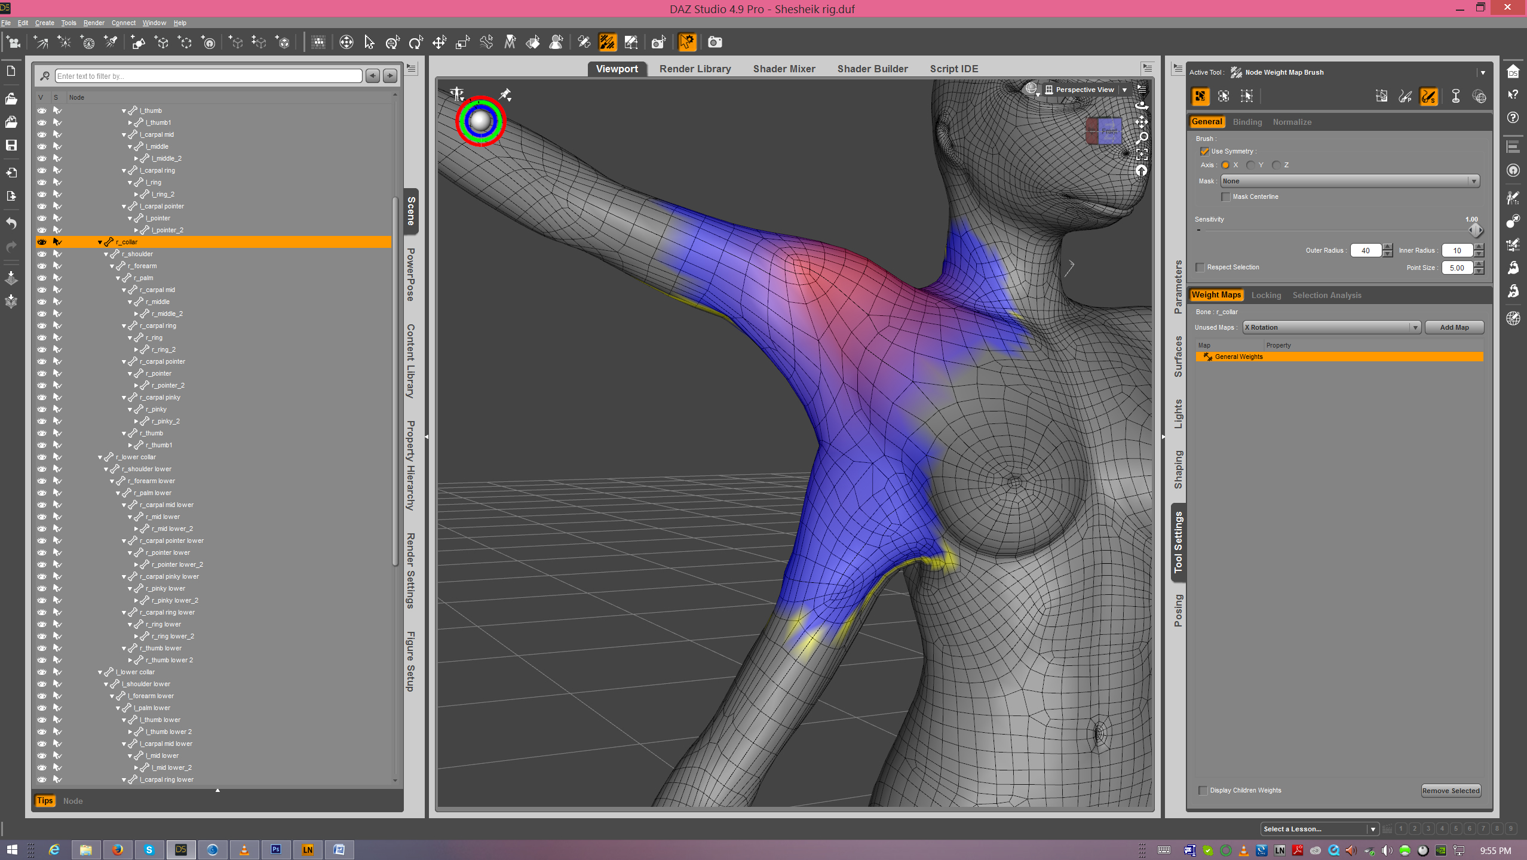Select the Scale tool icon
This screenshot has width=1527, height=860.
pyautogui.click(x=462, y=42)
